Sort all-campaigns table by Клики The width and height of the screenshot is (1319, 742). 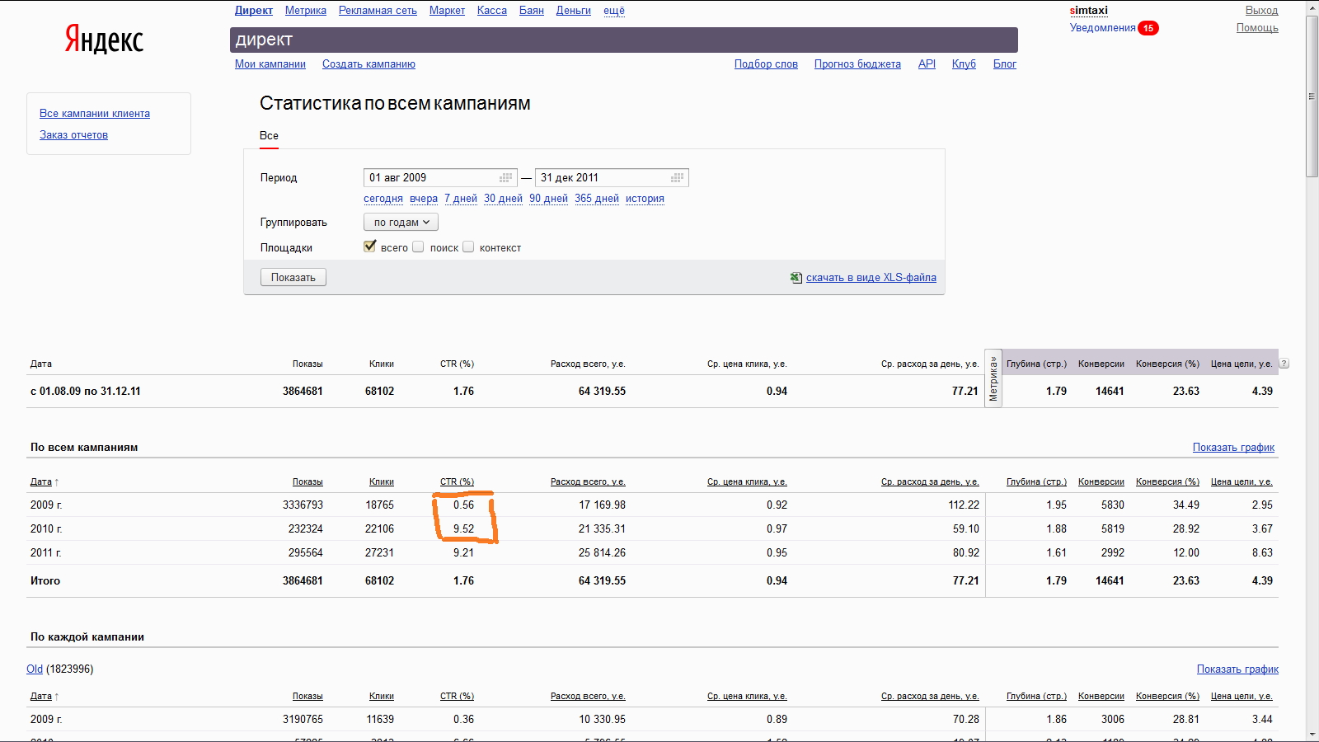pos(382,481)
